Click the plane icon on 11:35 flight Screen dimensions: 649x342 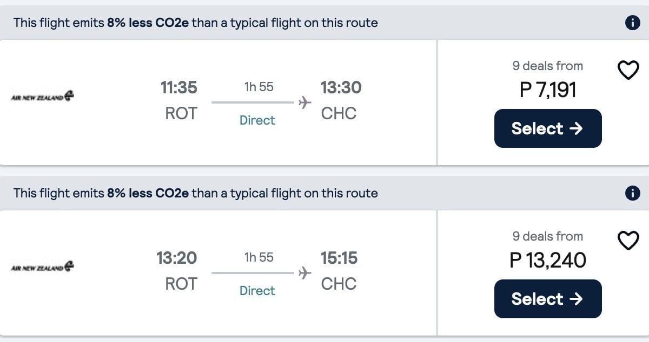pos(305,102)
